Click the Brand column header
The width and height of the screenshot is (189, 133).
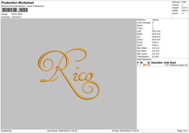pyautogui.click(x=173, y=62)
